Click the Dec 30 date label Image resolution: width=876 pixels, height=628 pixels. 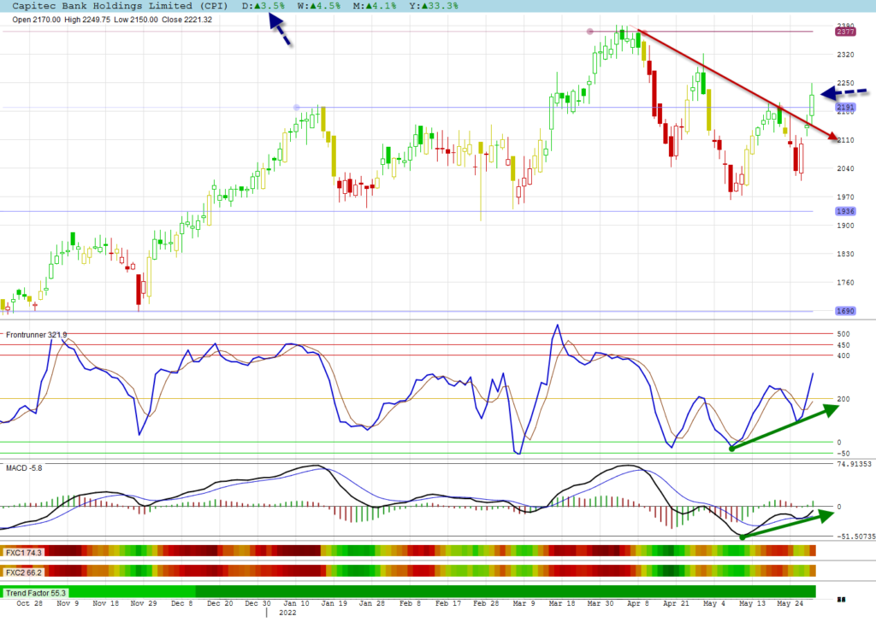(257, 603)
